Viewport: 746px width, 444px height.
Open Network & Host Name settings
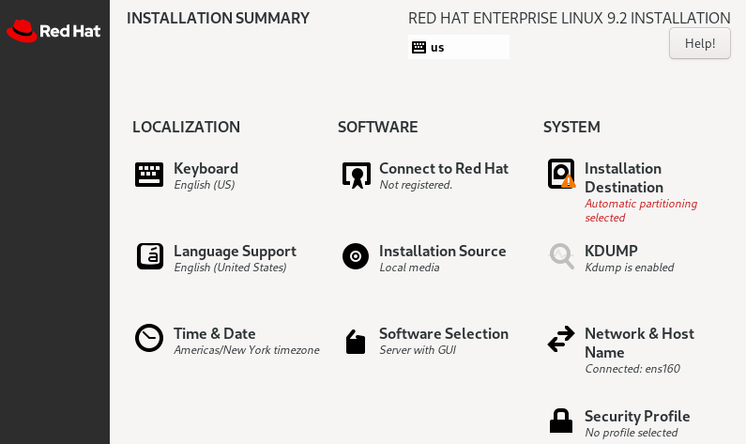(x=639, y=343)
